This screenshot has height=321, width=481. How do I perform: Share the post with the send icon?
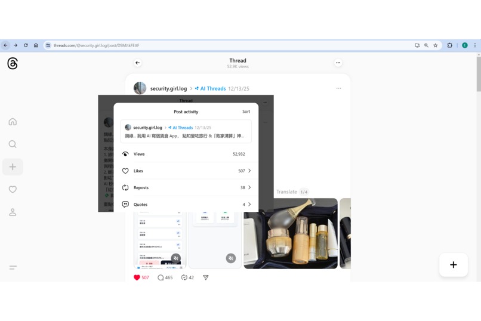(x=206, y=277)
